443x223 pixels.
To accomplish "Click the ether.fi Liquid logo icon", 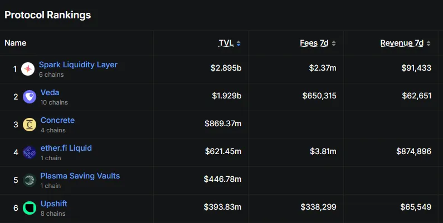I will pyautogui.click(x=30, y=152).
